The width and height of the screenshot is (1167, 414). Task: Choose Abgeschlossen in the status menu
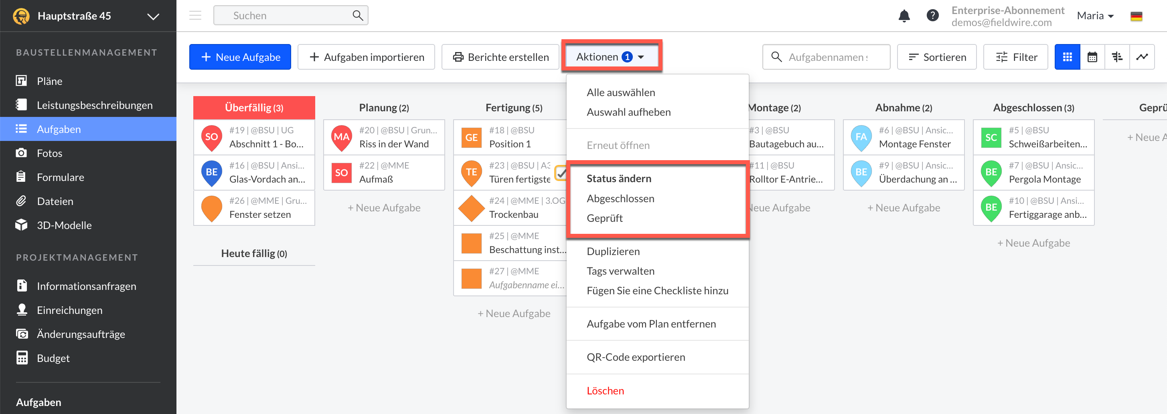click(x=620, y=199)
